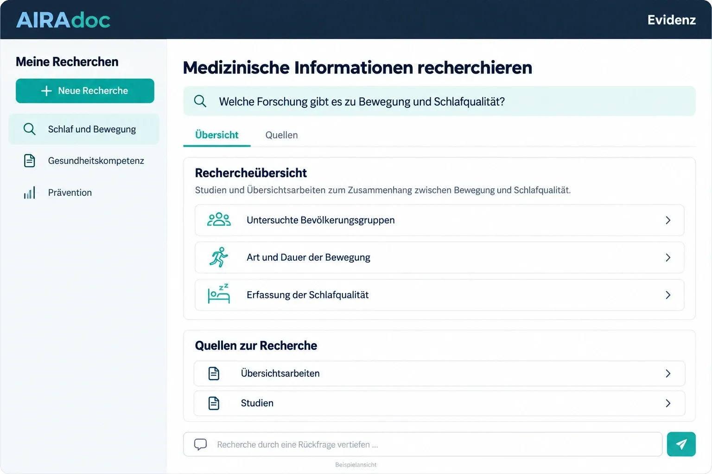Click the Erfassung der Schlafqualität label
The image size is (712, 474).
click(x=308, y=295)
